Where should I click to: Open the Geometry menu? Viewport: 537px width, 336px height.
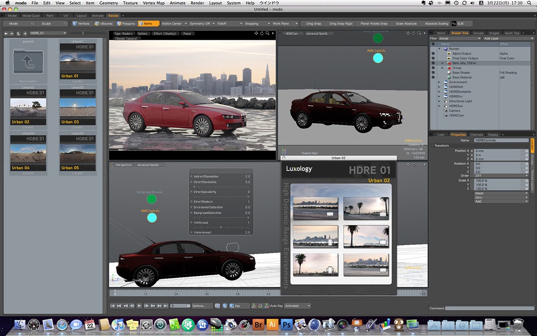109,3
